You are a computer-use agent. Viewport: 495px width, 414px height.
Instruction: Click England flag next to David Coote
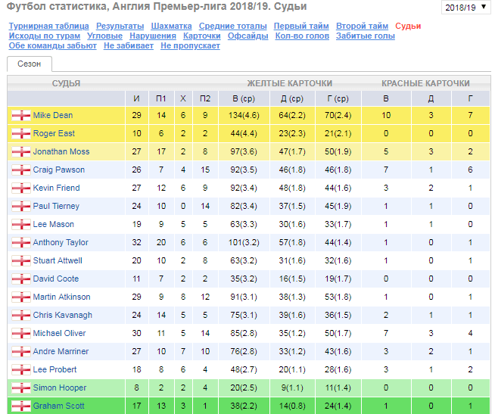pyautogui.click(x=21, y=279)
